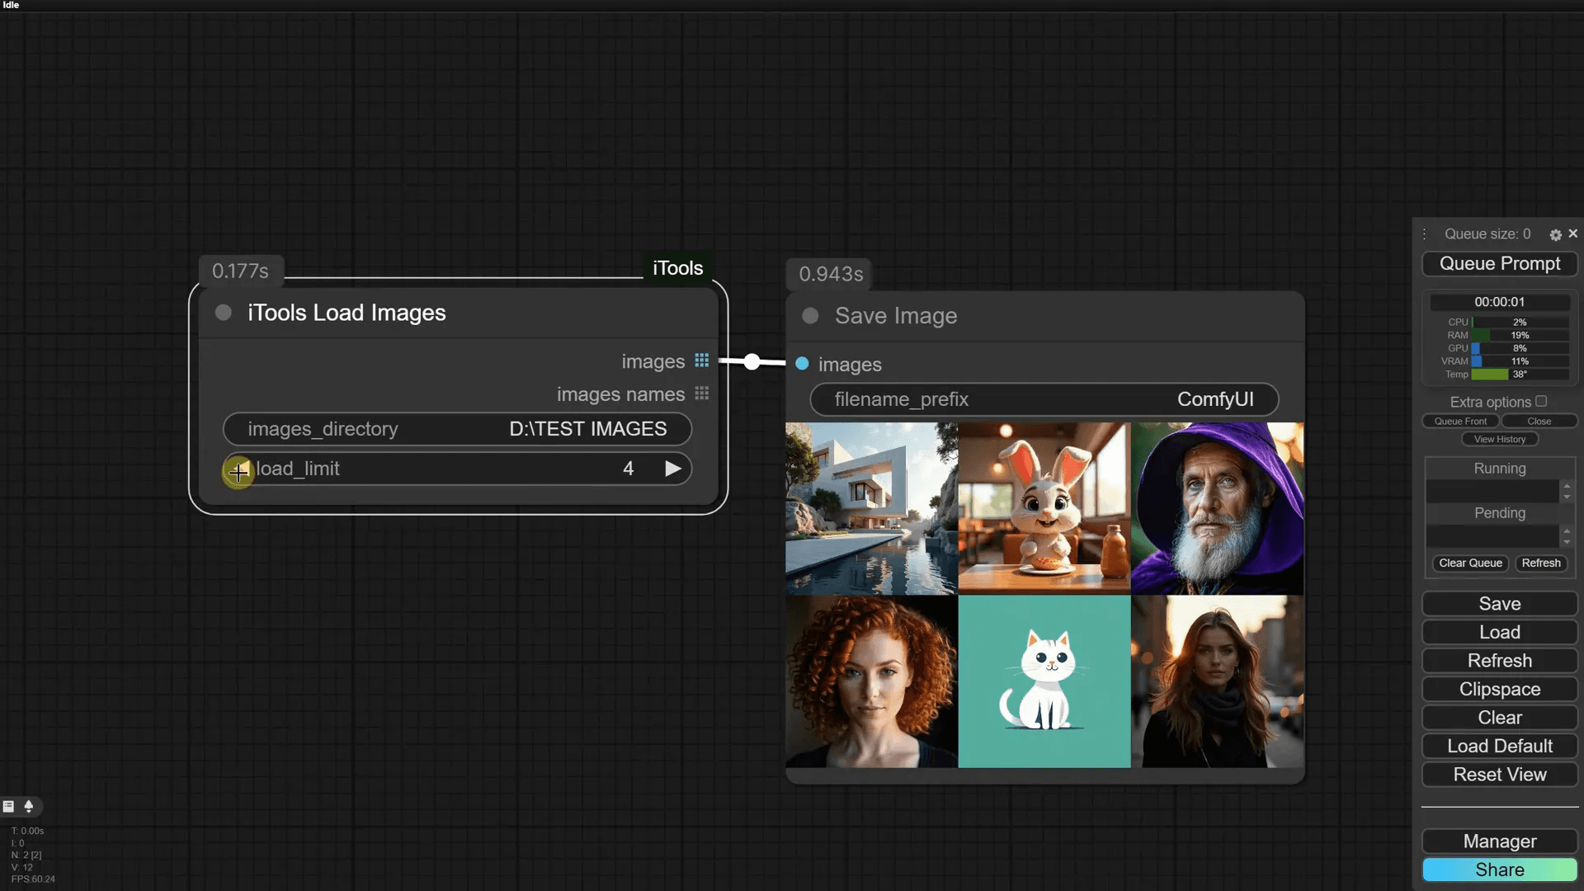
Task: Click the Pending list box
Action: 1492,535
